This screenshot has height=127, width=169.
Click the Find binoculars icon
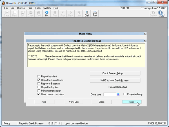pos(39,14)
